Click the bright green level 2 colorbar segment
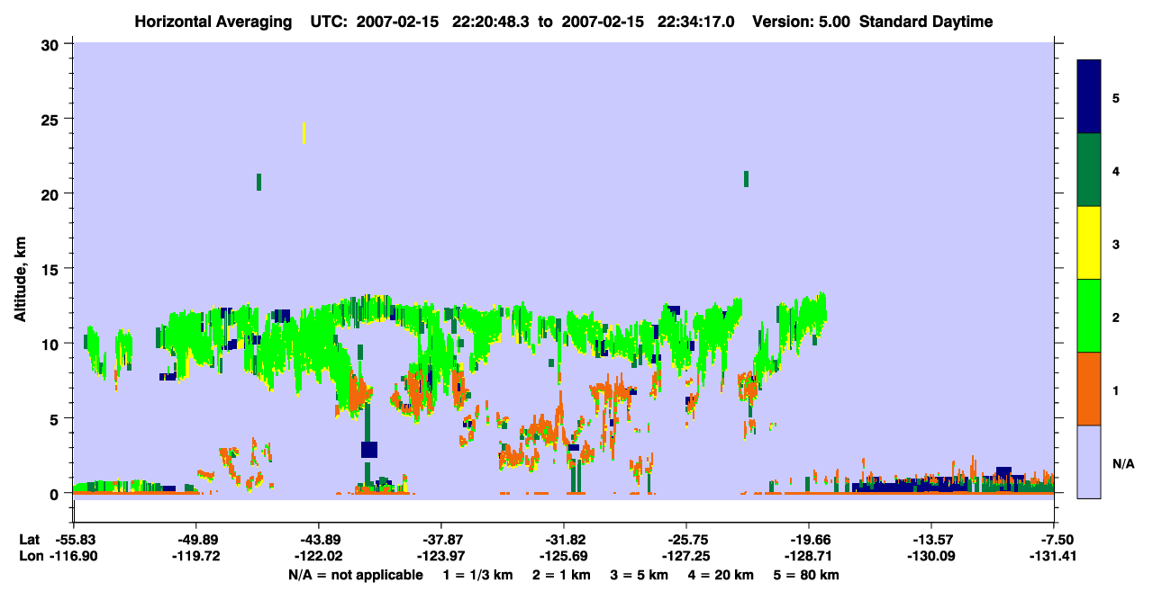 1089,316
